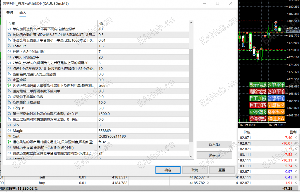Screen dimensions: 300x192
Task: Cancel the dialog with 取消
Action: coord(195,170)
